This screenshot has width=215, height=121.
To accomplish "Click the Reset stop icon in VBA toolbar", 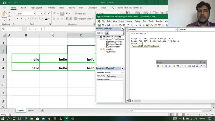I will [x=144, y=25].
